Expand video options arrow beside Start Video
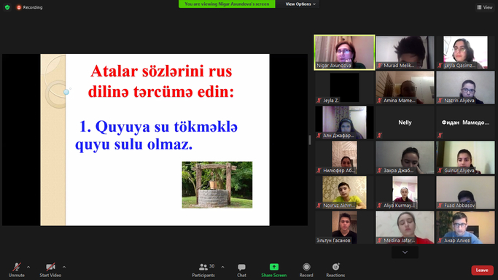 coord(64,267)
